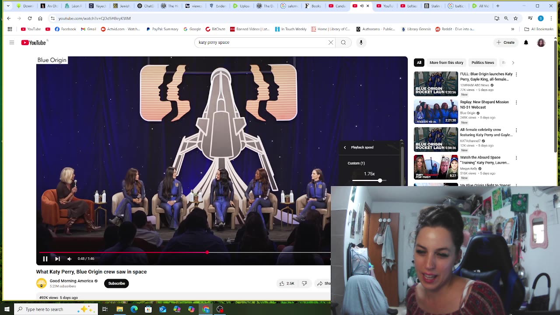The width and height of the screenshot is (560, 315).
Task: Open All-female celebrity crew video thumbnail
Action: 436,140
